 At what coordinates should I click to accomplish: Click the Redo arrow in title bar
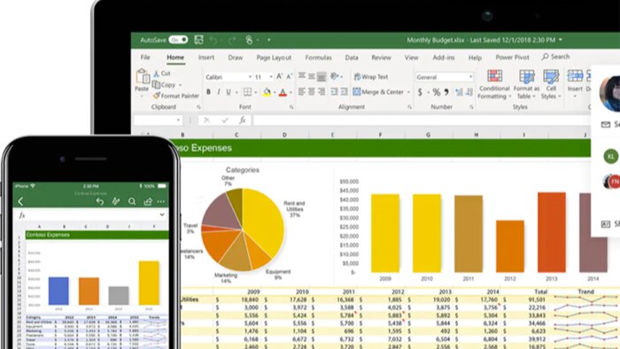click(232, 40)
